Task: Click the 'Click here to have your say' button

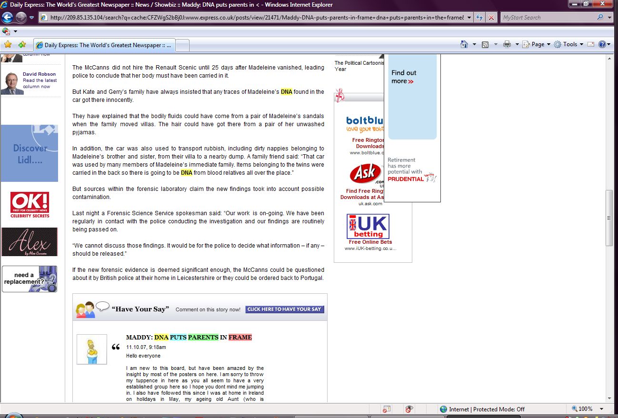Action: [284, 309]
